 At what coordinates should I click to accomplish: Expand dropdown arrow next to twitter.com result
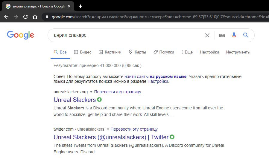click(x=108, y=129)
